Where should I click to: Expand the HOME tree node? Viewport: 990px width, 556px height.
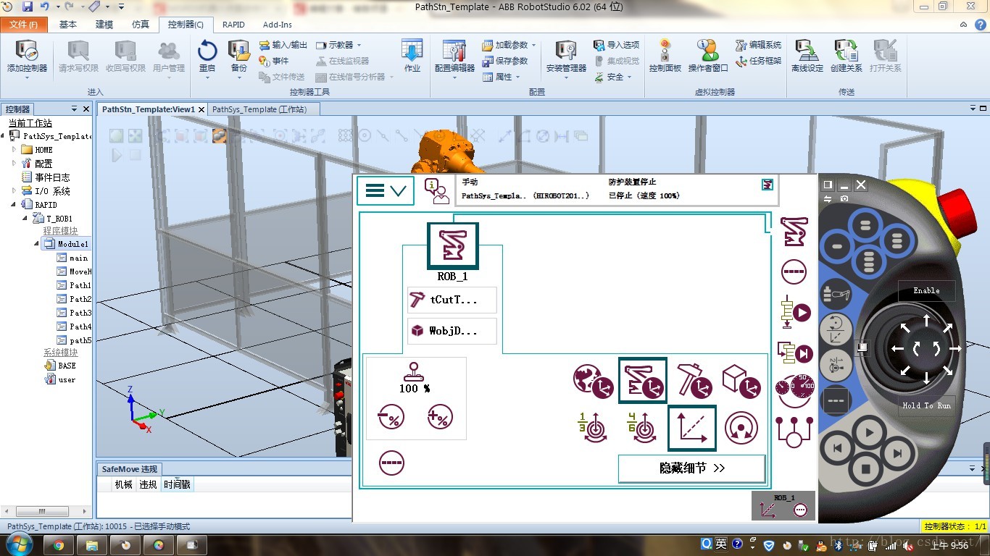click(14, 149)
